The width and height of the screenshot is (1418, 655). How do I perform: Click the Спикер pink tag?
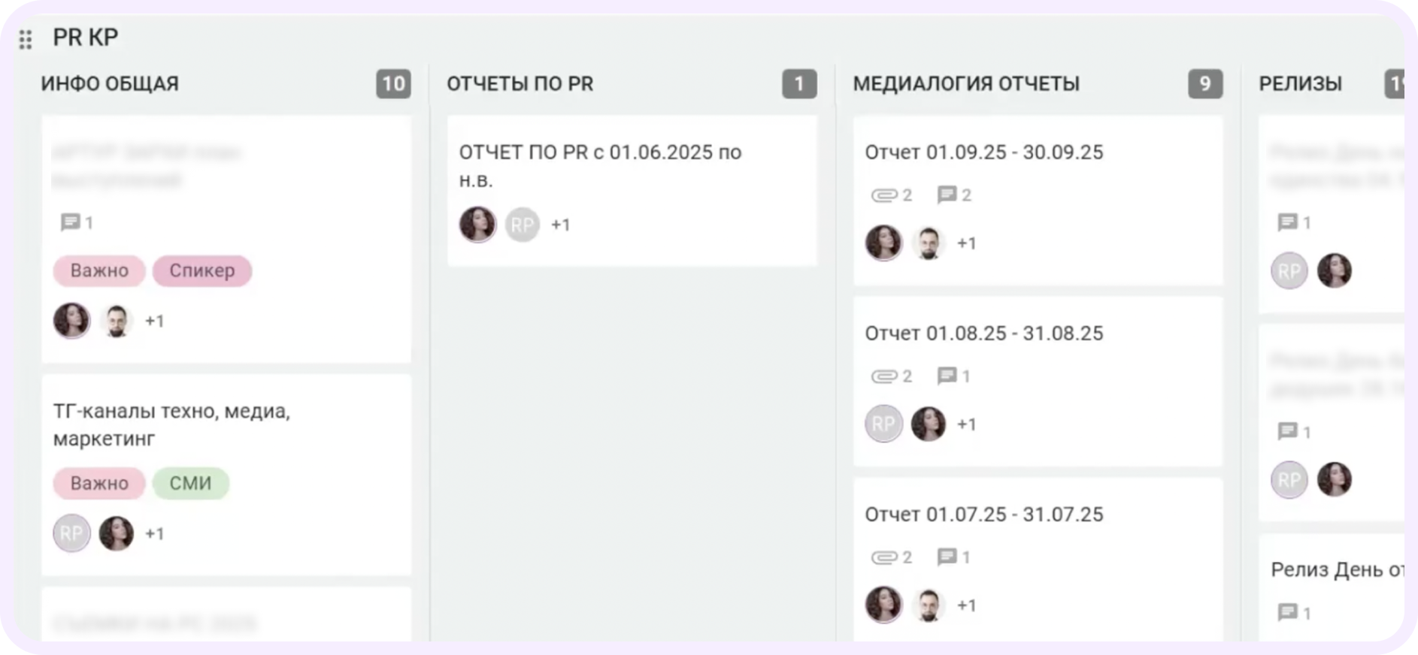[201, 270]
